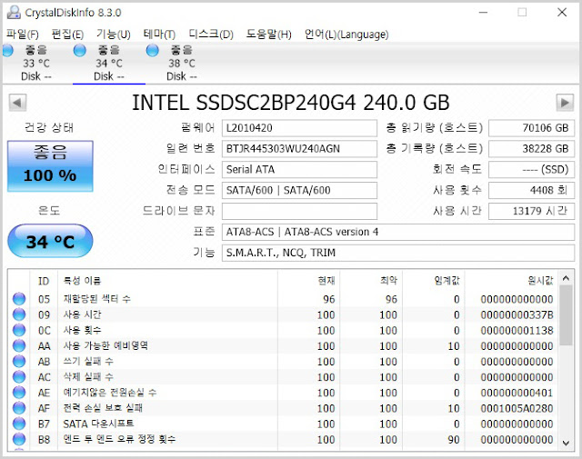Viewport: 582px width, 459px height.
Task: Click raw value 000000001138
Action: [x=517, y=330]
